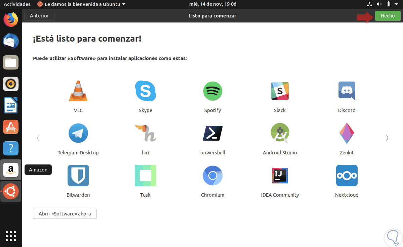Click the Discord label text
403x247 pixels.
tap(347, 110)
